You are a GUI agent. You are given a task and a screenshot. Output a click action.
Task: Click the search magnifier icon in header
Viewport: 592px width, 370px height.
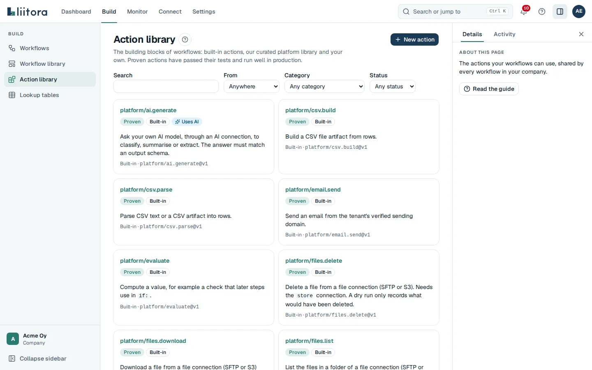(406, 12)
